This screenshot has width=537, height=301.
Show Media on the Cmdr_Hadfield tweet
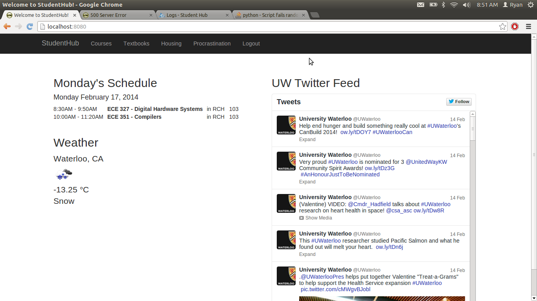coord(316,218)
